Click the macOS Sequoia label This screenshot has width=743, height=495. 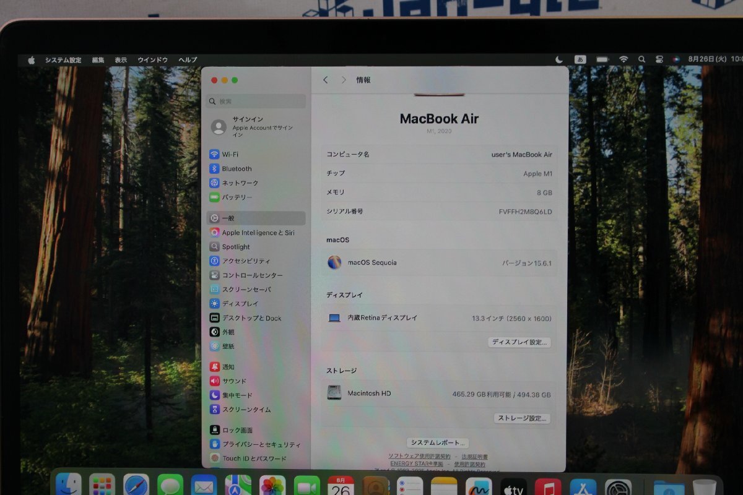click(x=372, y=262)
